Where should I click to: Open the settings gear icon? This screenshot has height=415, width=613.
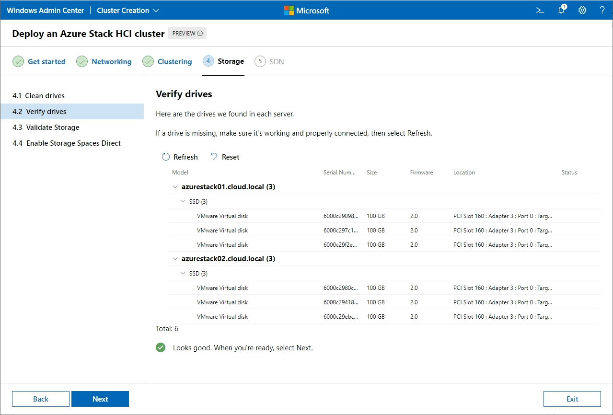tap(582, 10)
